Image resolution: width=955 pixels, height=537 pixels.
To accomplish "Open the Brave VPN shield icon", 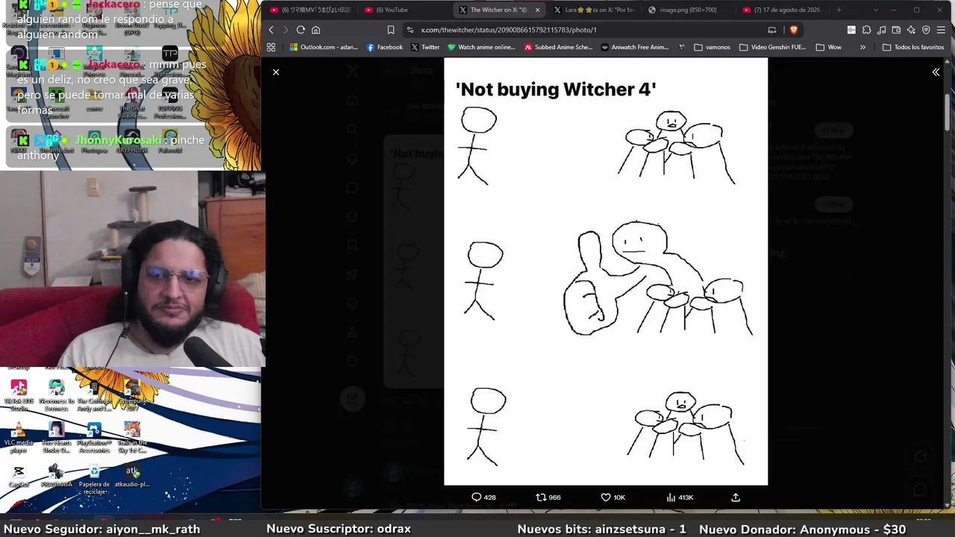I will pyautogui.click(x=926, y=30).
